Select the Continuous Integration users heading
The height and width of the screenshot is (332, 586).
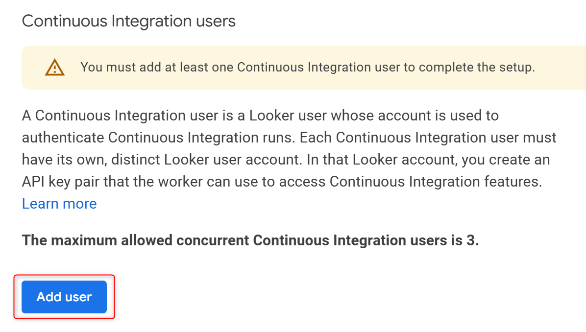point(128,21)
